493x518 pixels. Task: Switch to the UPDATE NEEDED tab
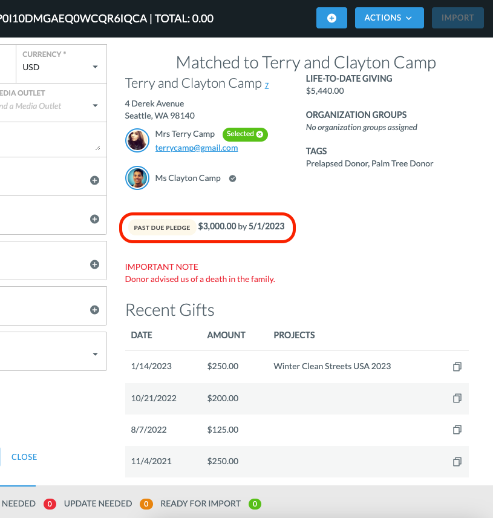tap(97, 503)
